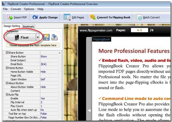Collapse the Home Button group
172x122 pixels.
pyautogui.click(x=7, y=68)
